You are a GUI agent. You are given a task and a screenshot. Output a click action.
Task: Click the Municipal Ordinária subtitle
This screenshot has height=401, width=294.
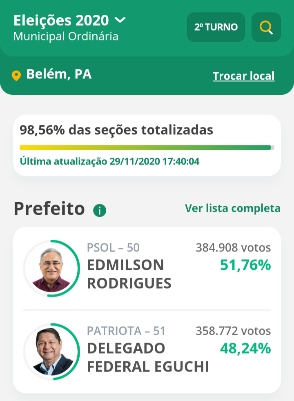pos(66,36)
